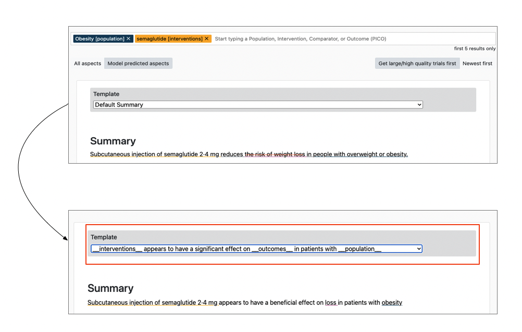Remove the semaglutide [interventions] tag
Image resolution: width=522 pixels, height=332 pixels.
pyautogui.click(x=207, y=39)
